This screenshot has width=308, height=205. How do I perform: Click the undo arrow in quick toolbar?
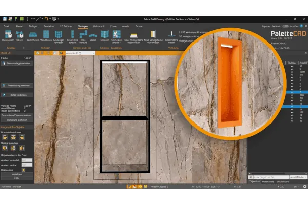46,19
